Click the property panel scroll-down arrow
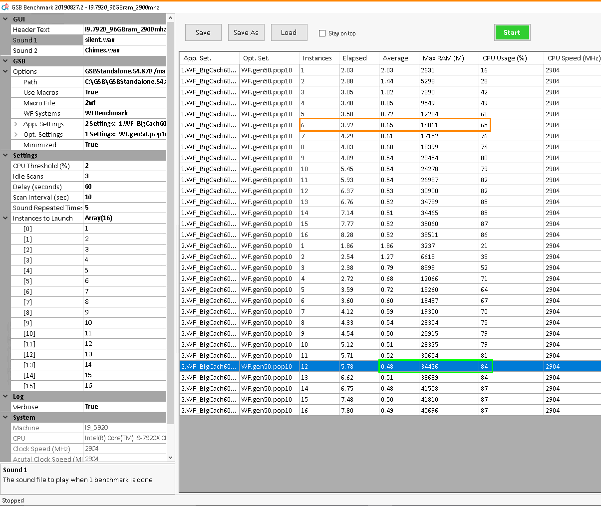Viewport: 601px width, 506px height. (170, 457)
